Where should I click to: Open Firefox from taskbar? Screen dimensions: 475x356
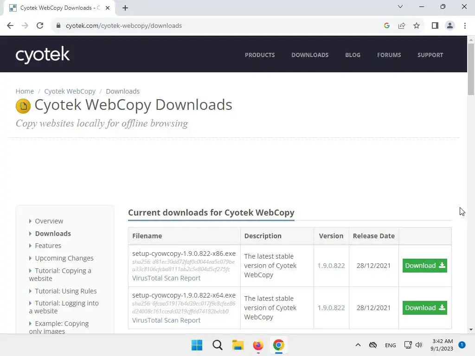tap(258, 345)
